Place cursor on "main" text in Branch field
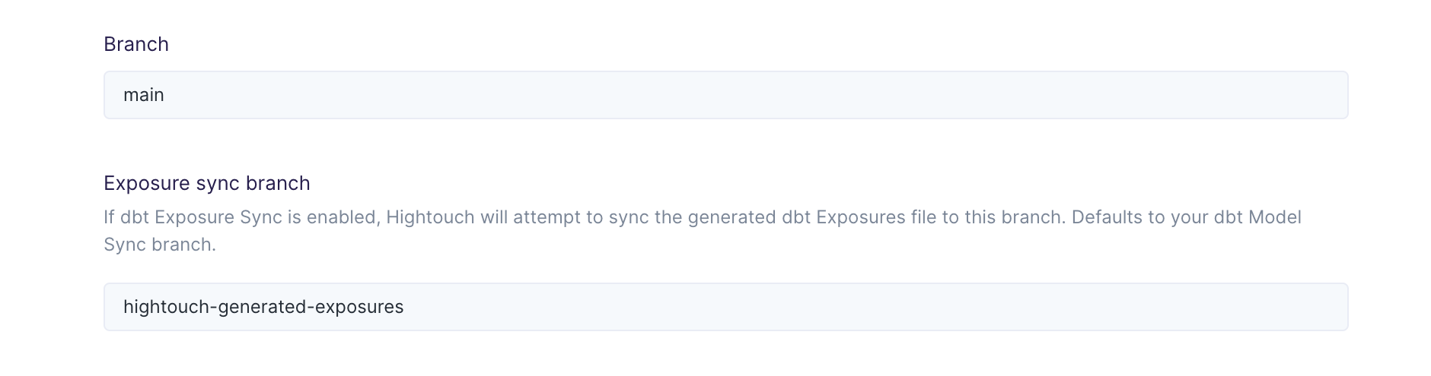The image size is (1431, 376). click(144, 95)
